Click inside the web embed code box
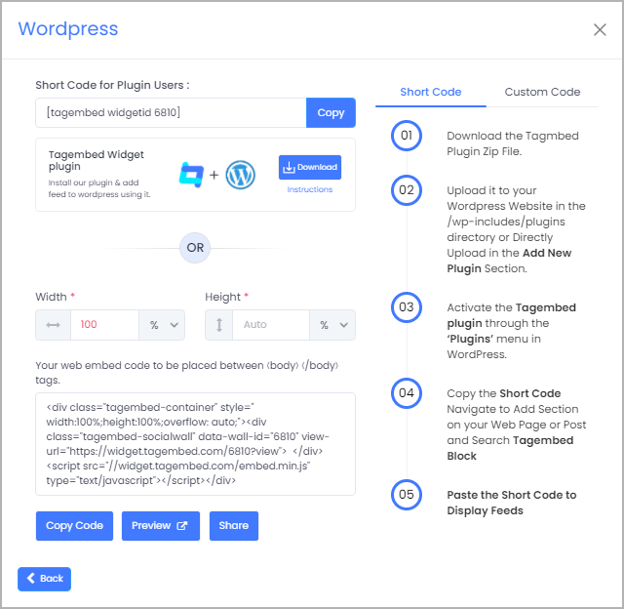The image size is (624, 609). (195, 444)
